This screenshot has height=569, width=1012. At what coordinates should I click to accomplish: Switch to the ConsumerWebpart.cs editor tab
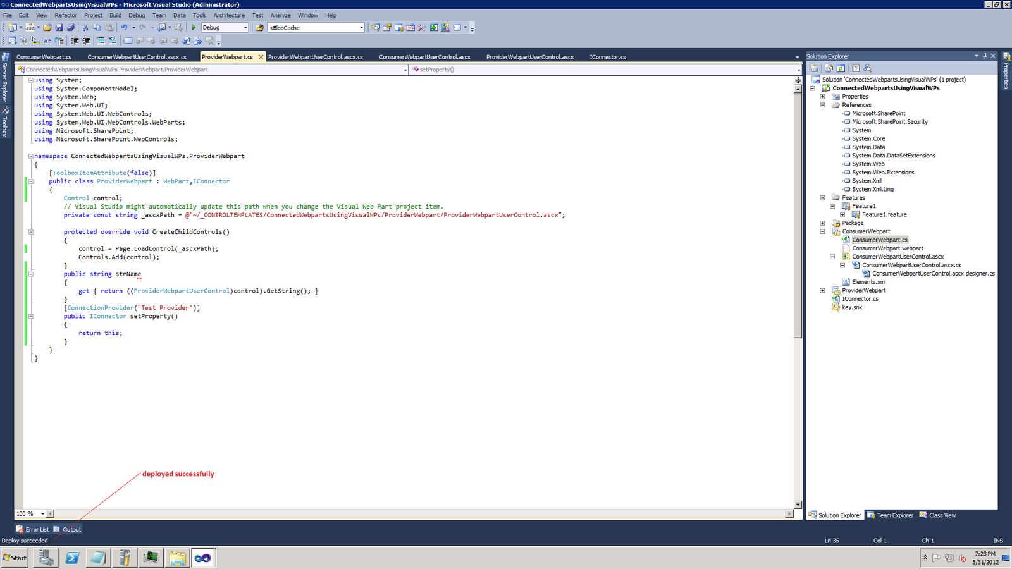point(44,57)
